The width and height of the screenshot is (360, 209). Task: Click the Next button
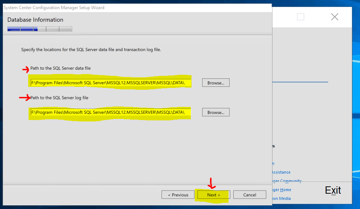[214, 195]
